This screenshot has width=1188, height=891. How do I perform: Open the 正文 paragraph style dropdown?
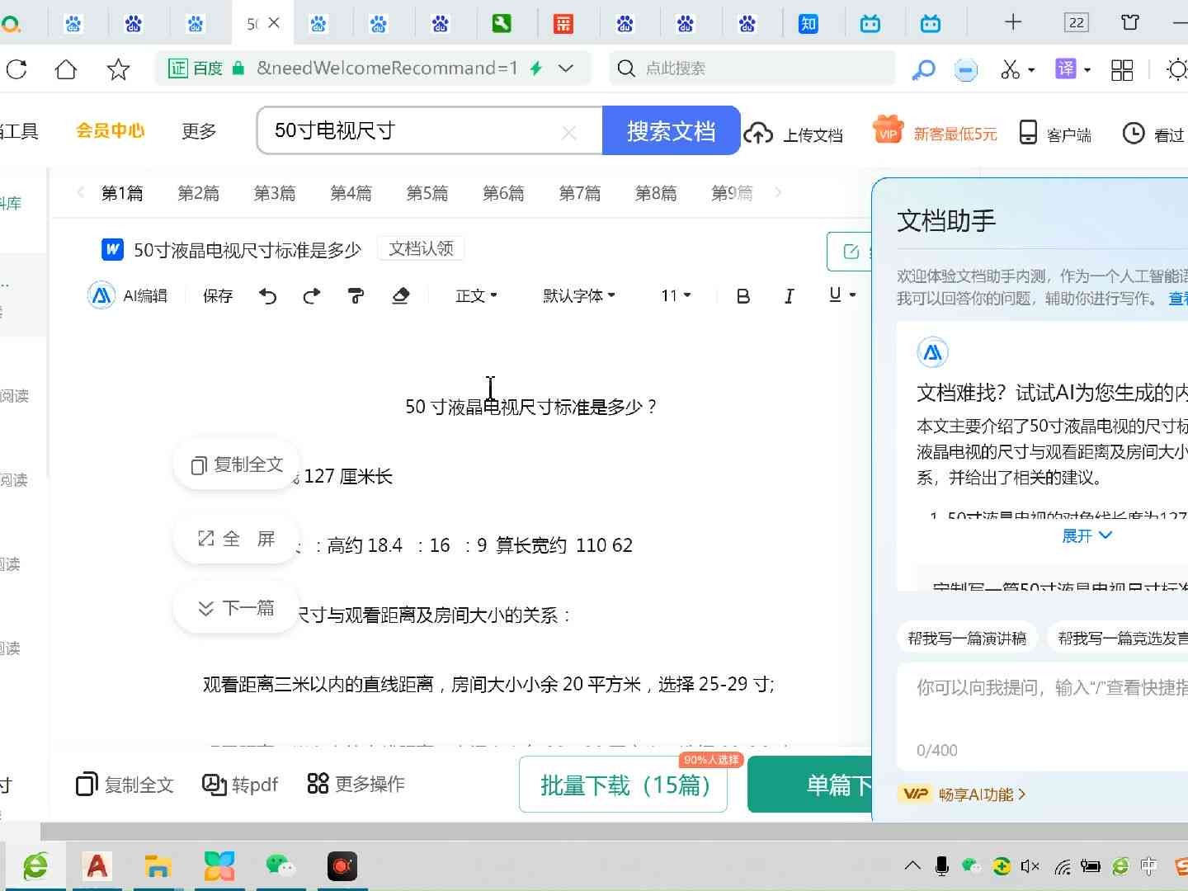(476, 295)
